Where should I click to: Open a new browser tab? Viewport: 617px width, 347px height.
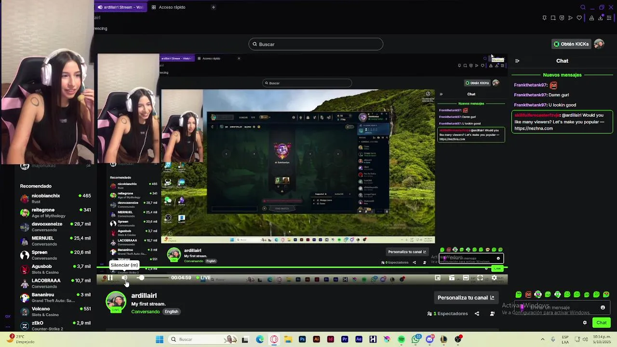click(x=213, y=7)
